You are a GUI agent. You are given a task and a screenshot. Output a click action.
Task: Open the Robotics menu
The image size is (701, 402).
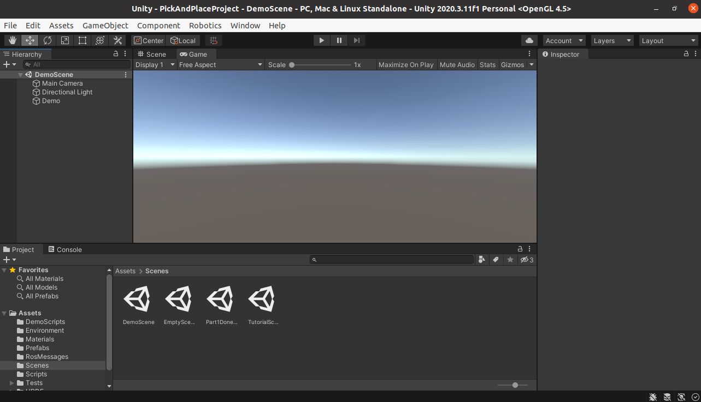pyautogui.click(x=205, y=25)
